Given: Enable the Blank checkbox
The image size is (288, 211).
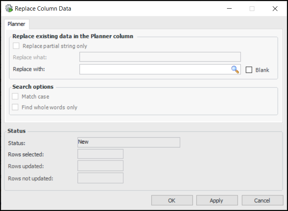Looking at the screenshot, I should click(x=249, y=70).
